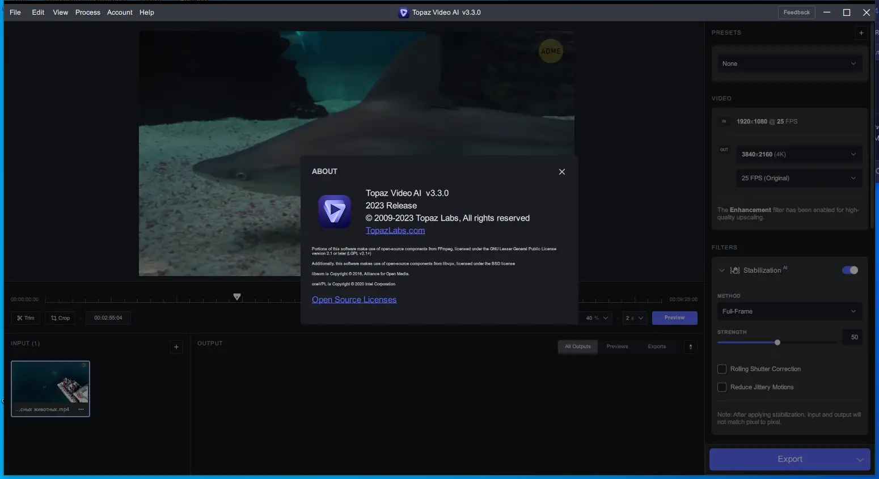The image size is (879, 479).
Task: Open the Open Source Licenses link
Action: click(354, 300)
